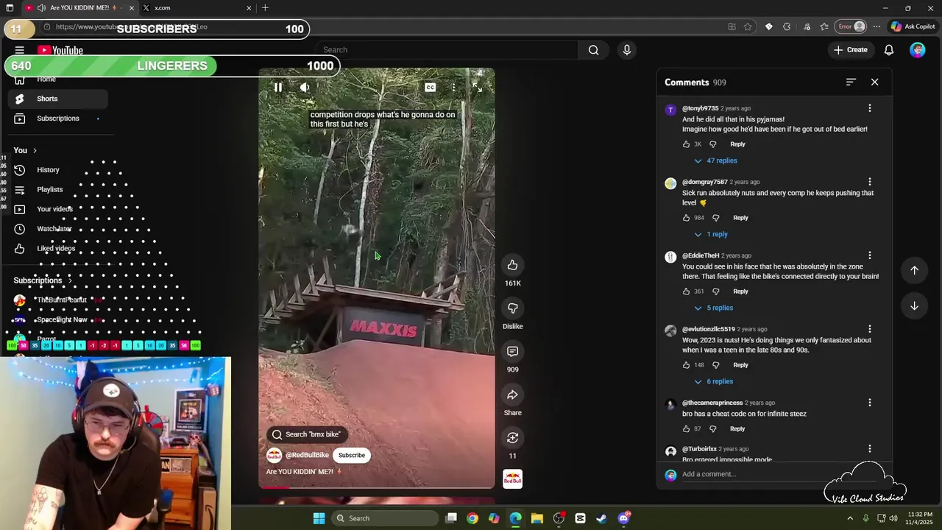
Task: Add page to favorites with star icon
Action: [x=748, y=26]
